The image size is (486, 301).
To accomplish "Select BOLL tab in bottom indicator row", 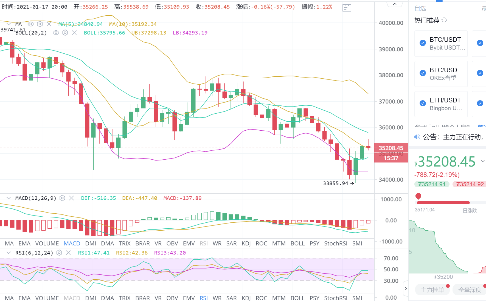I will pos(297,298).
